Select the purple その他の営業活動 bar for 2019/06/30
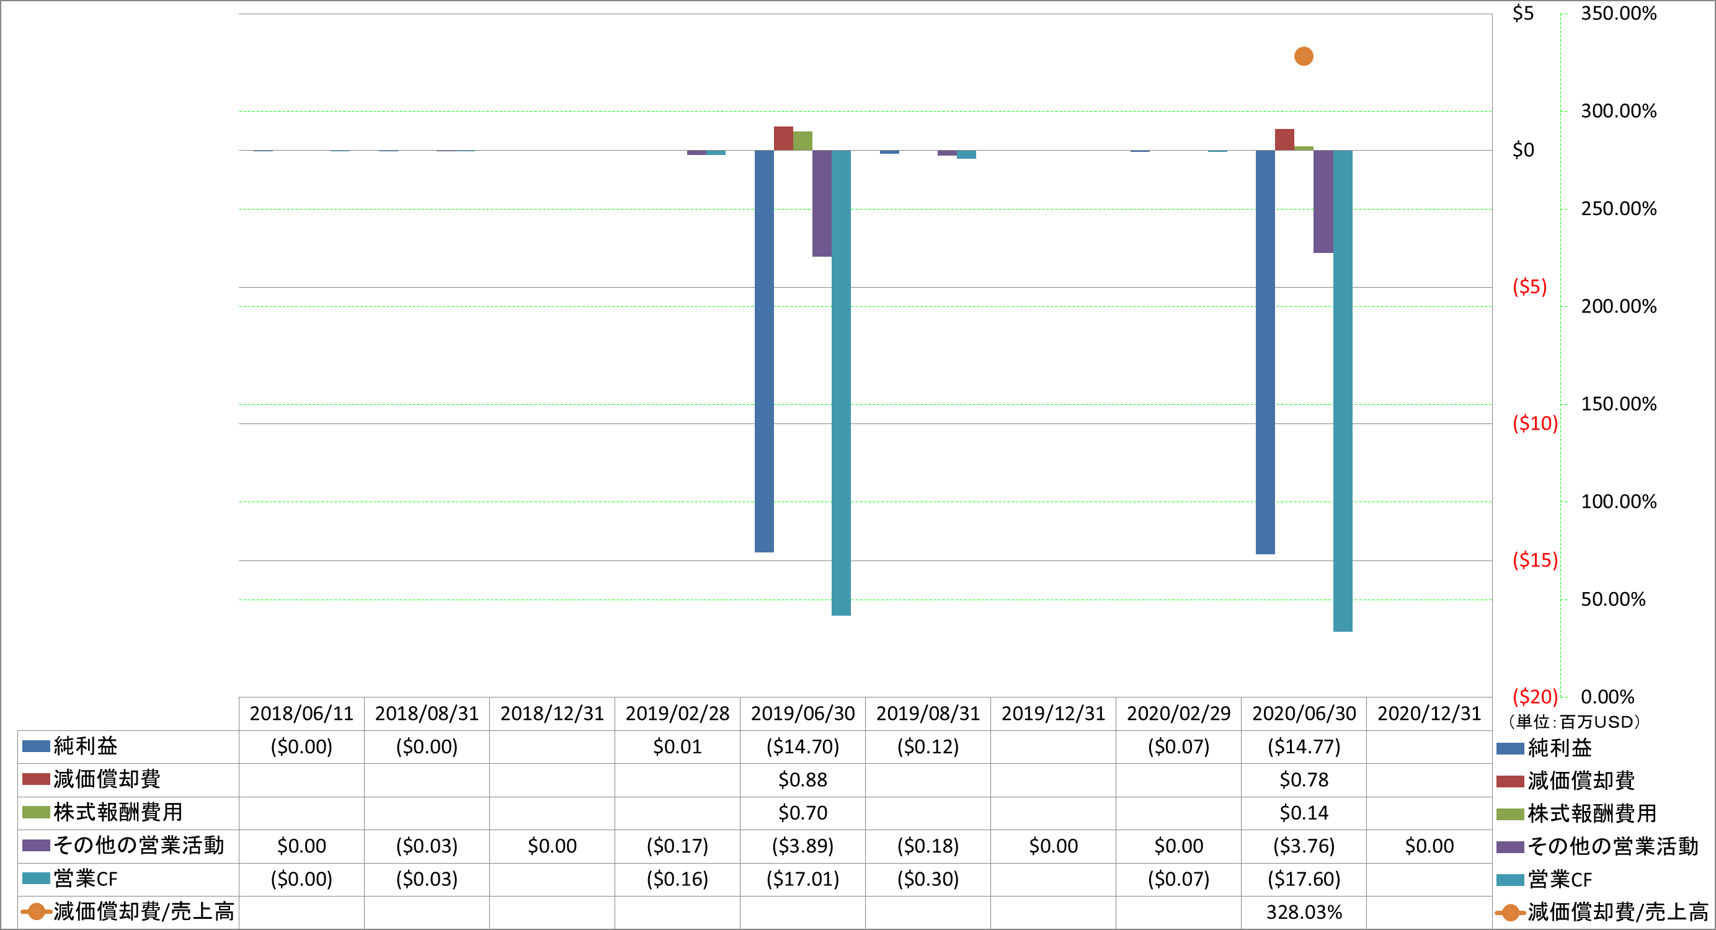Image resolution: width=1716 pixels, height=930 pixels. tap(822, 203)
